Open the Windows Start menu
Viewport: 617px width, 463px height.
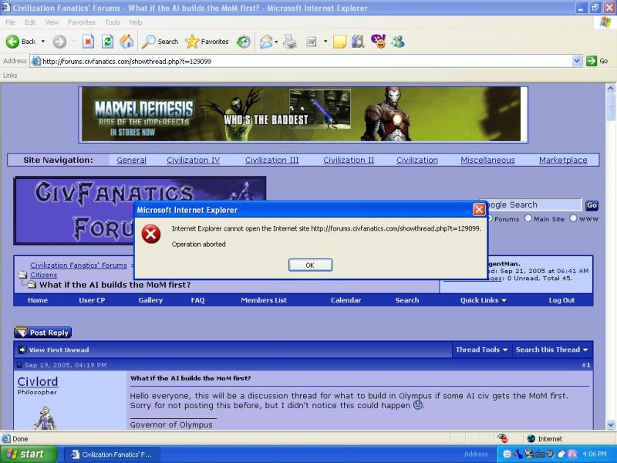click(x=29, y=454)
